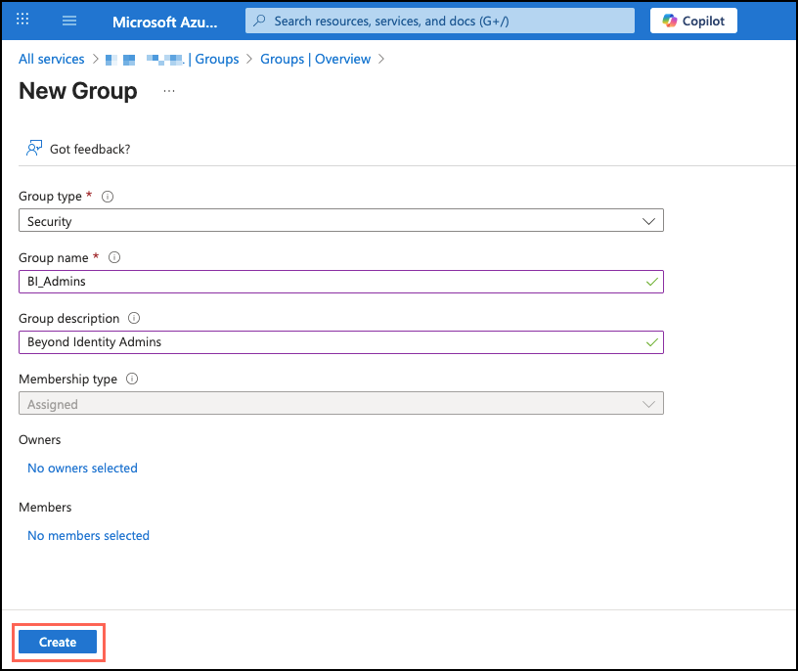798x671 pixels.
Task: Open the Azure app launcher grid icon
Action: click(x=23, y=21)
